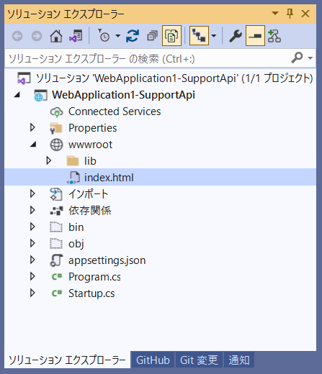Select the Connected Services item
The height and width of the screenshot is (374, 322).
(115, 111)
